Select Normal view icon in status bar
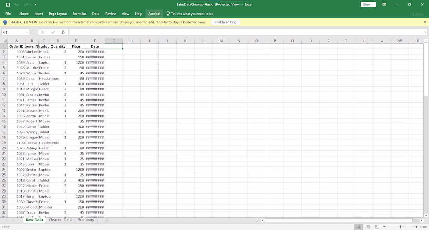Viewport: 429px width, 230px height. 358,227
